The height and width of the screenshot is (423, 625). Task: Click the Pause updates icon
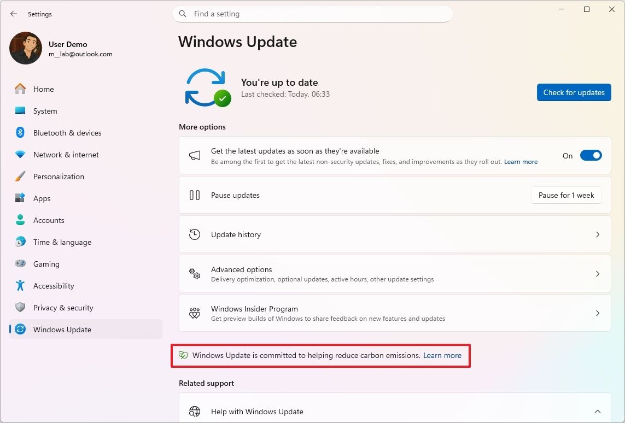tap(195, 195)
